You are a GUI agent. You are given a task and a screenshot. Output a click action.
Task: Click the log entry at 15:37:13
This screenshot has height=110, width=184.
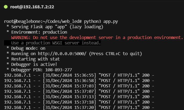[x=79, y=97]
